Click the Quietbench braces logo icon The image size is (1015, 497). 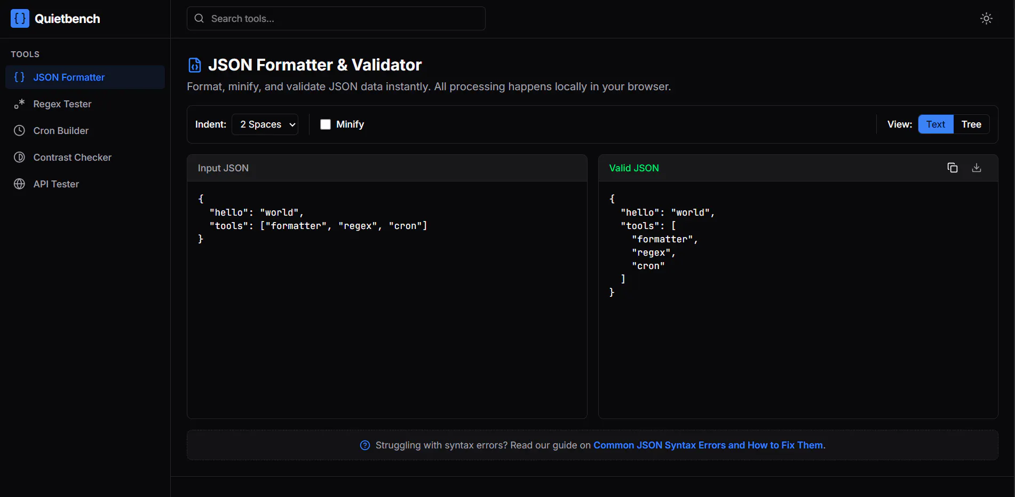click(20, 19)
